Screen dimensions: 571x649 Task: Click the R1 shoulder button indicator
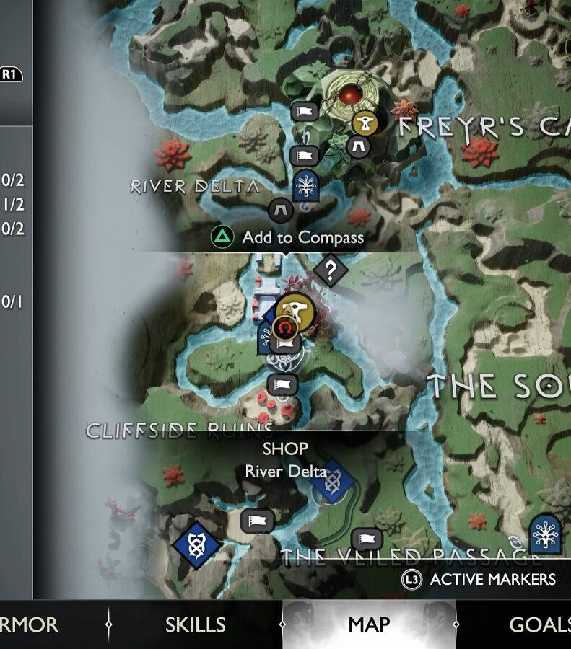click(x=11, y=74)
